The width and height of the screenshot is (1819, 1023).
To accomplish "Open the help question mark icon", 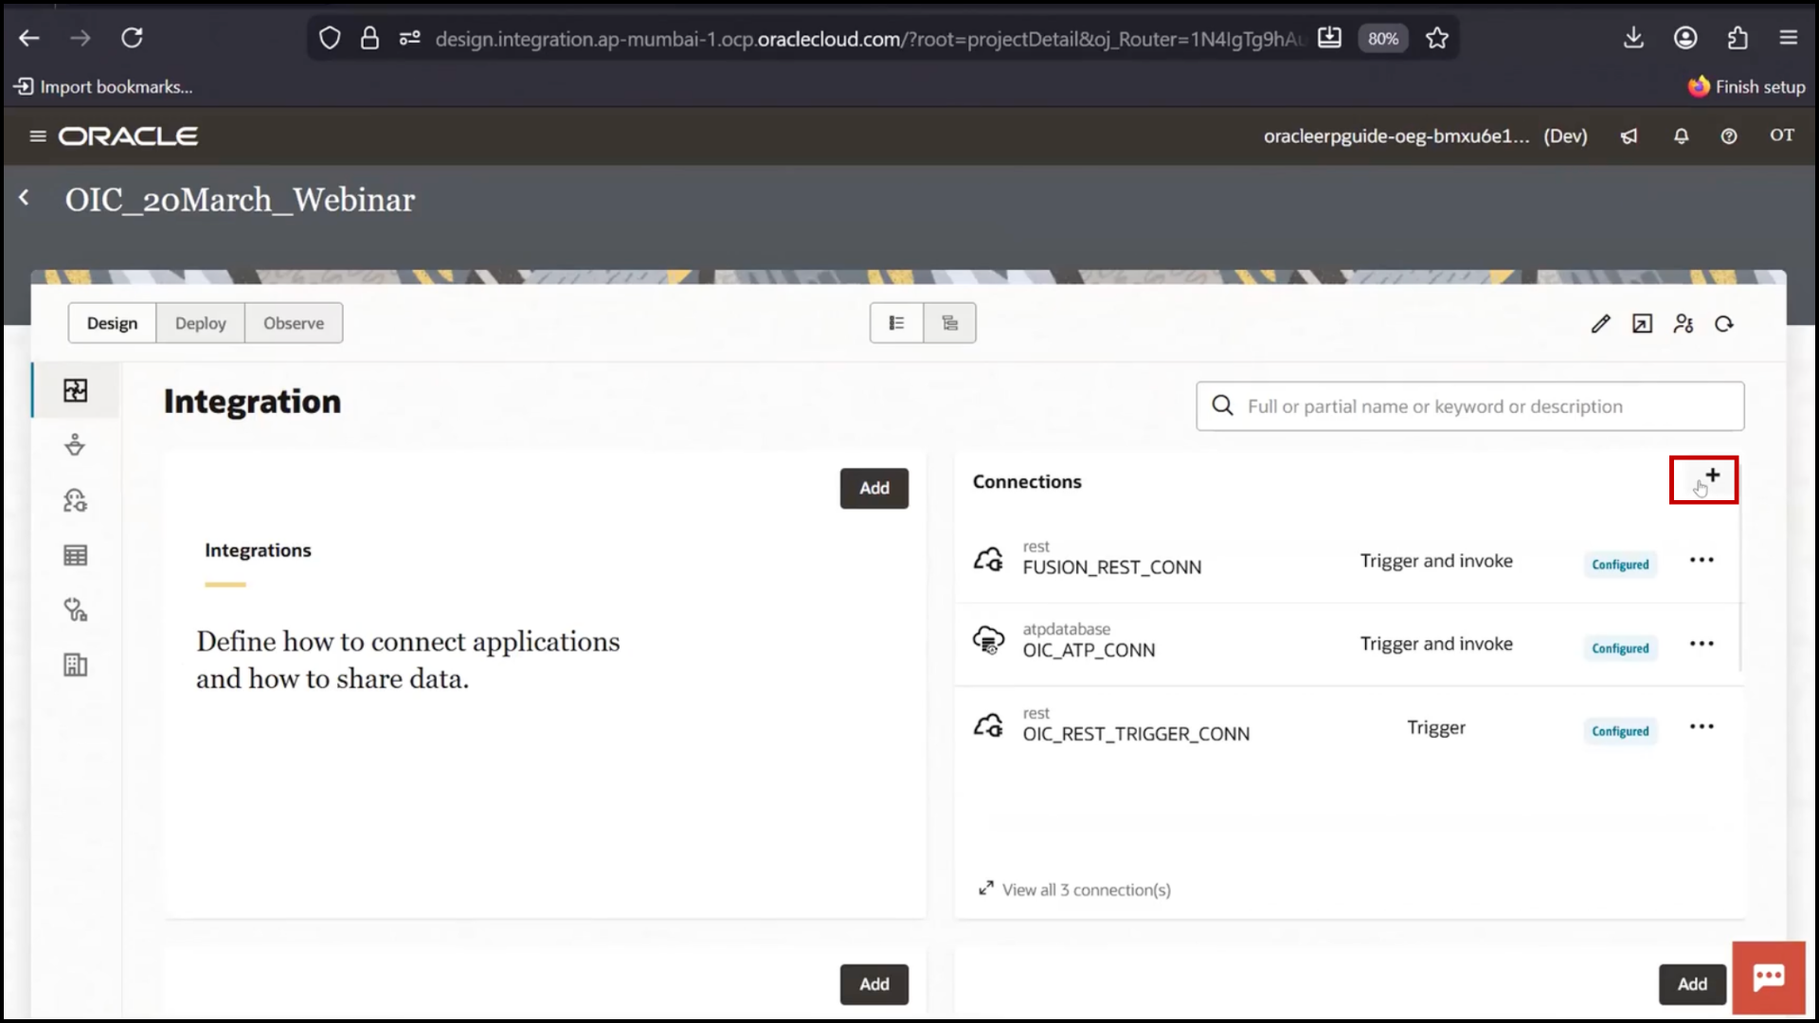I will pyautogui.click(x=1729, y=136).
